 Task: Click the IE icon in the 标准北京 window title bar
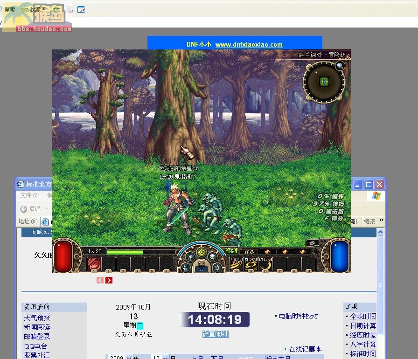[x=20, y=184]
